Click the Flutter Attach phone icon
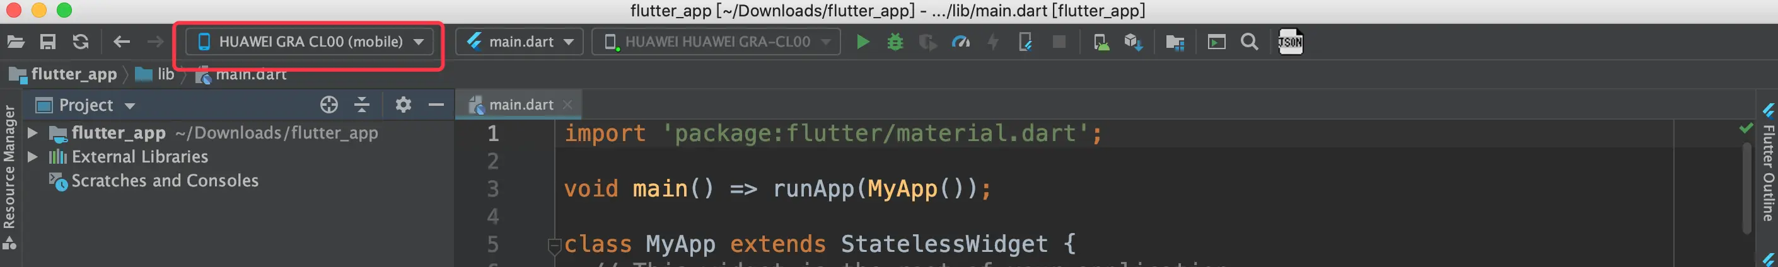 (1026, 42)
